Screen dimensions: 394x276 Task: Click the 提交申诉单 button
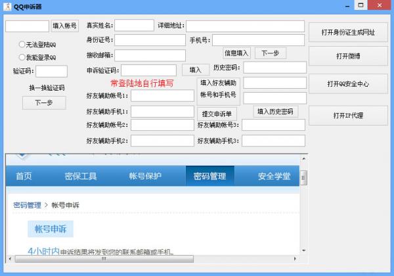point(217,114)
